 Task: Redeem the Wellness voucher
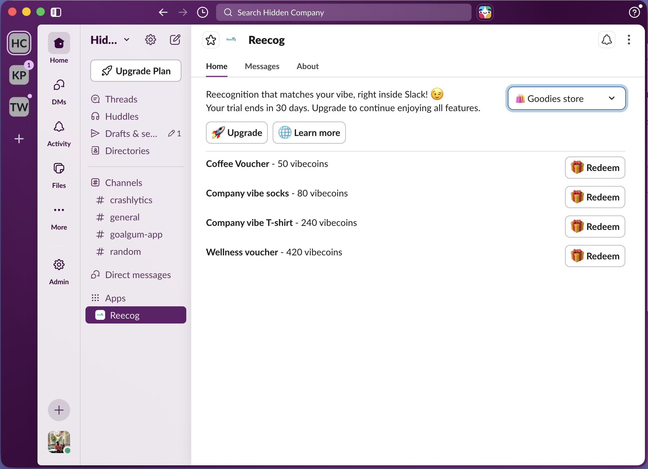(x=595, y=256)
